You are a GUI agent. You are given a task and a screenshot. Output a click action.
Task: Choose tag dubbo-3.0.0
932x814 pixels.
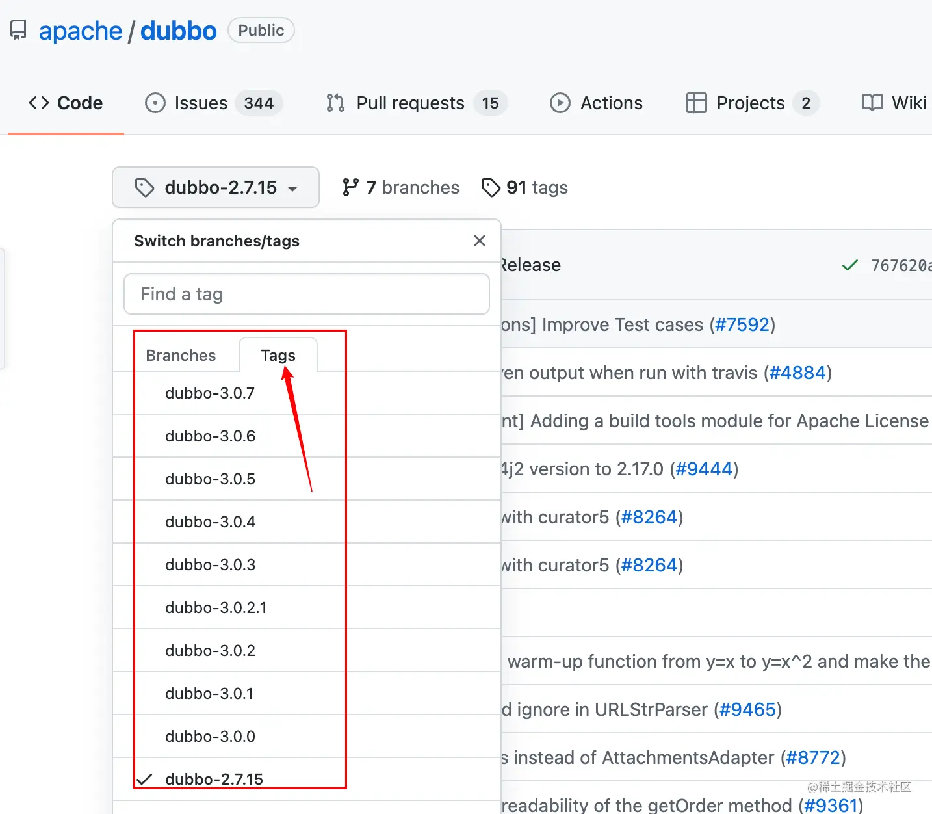click(x=307, y=736)
